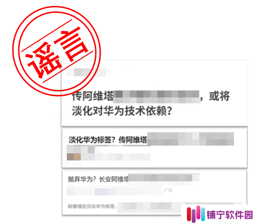This screenshot has width=259, height=224.
Task: Click the 或将 text ending the first line
Action: (x=220, y=96)
